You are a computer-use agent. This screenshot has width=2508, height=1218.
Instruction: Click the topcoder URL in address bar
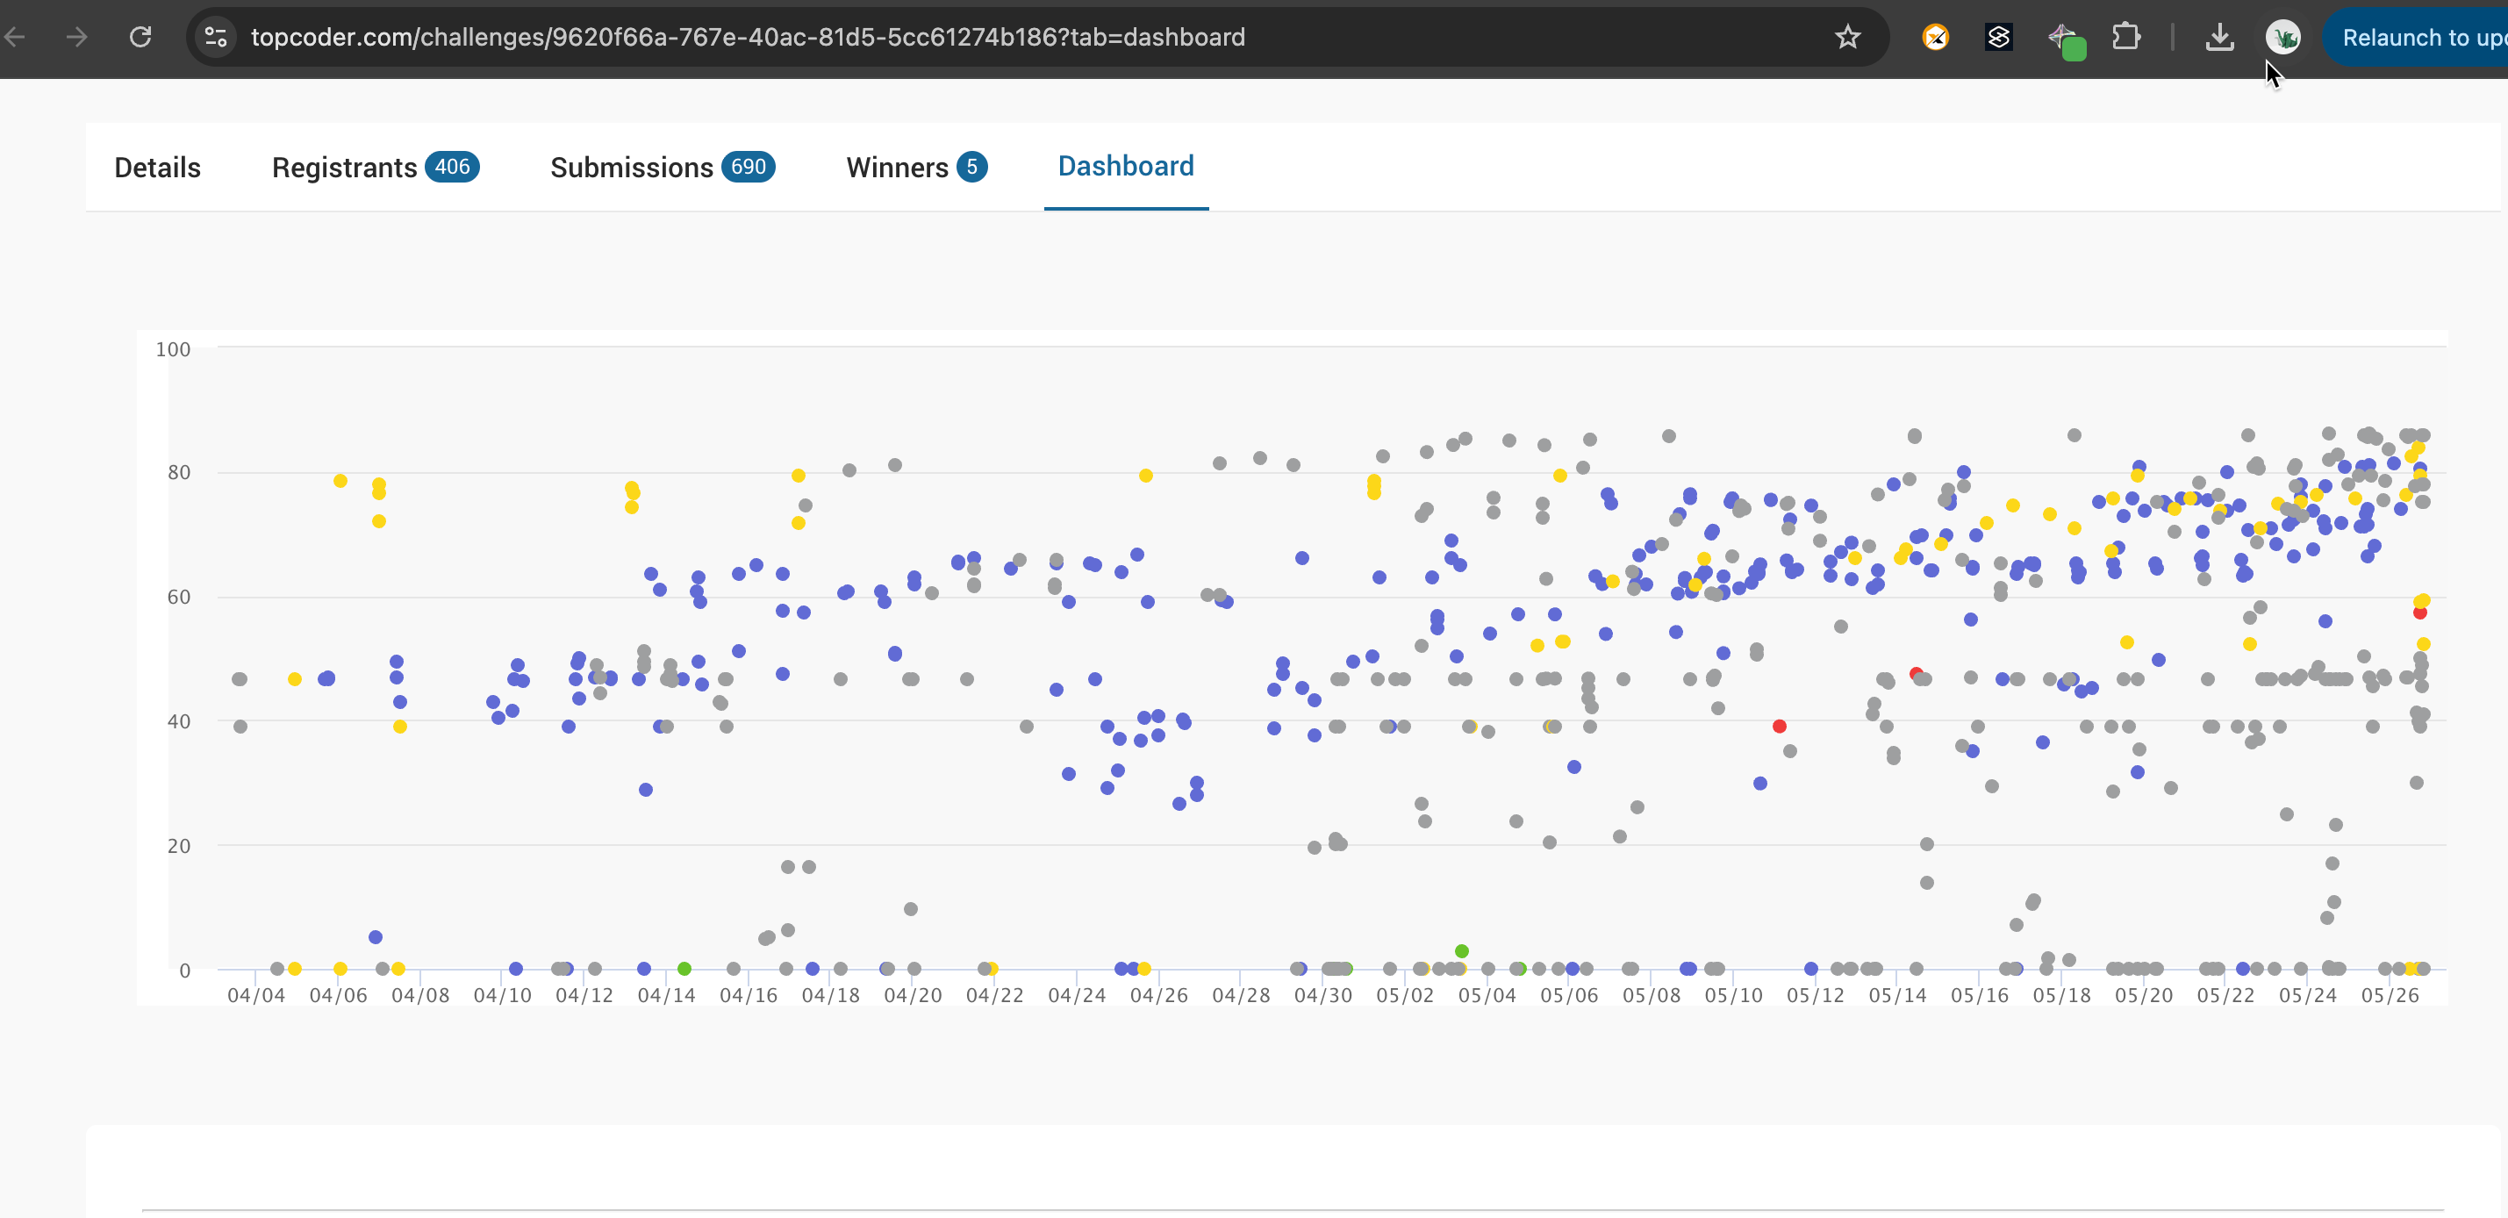[x=748, y=37]
